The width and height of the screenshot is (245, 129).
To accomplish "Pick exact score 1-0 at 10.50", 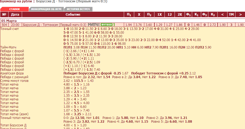I will click(x=71, y=29).
